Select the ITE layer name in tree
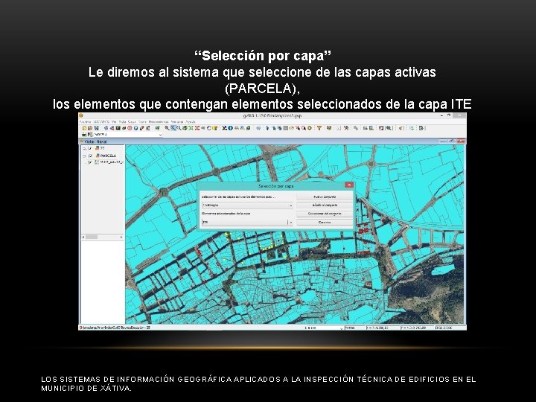The height and width of the screenshot is (402, 536). (102, 148)
